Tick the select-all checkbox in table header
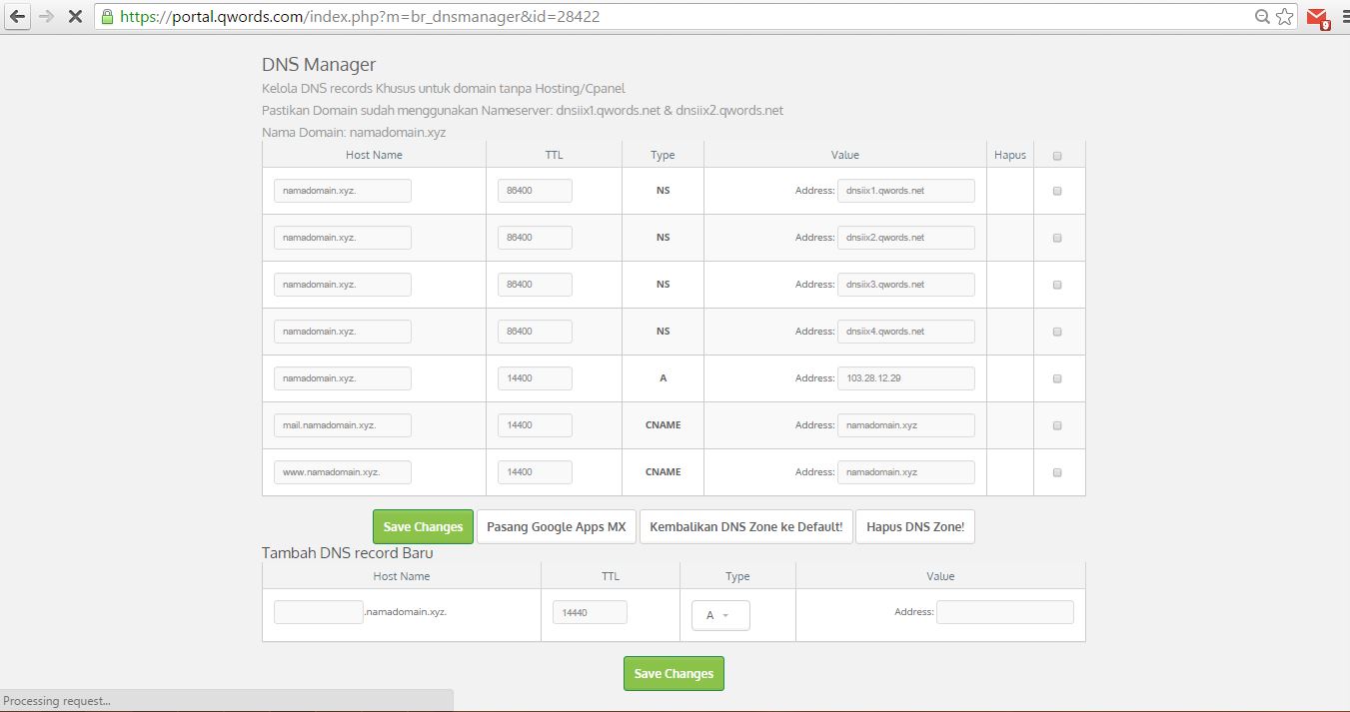The height and width of the screenshot is (712, 1350). pos(1057,156)
